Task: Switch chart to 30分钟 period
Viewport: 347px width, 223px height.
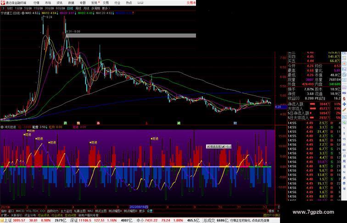Action: pyautogui.click(x=49, y=8)
